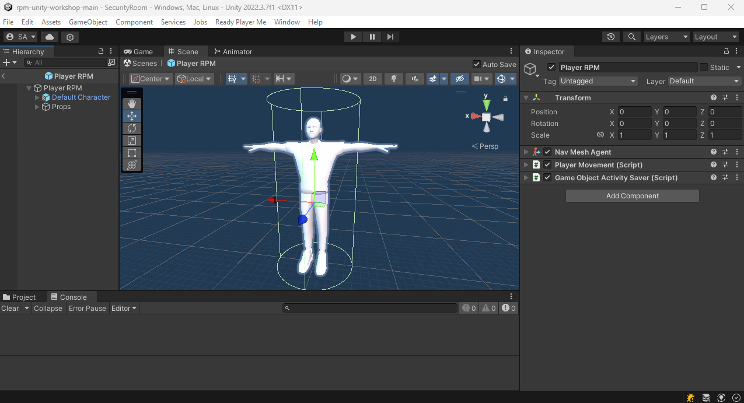The image size is (744, 403).
Task: Enable the Static checkbox
Action: pos(703,67)
